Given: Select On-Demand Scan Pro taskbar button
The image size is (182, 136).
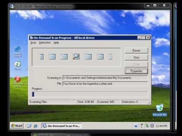Looking at the screenshot, I should [61, 126].
